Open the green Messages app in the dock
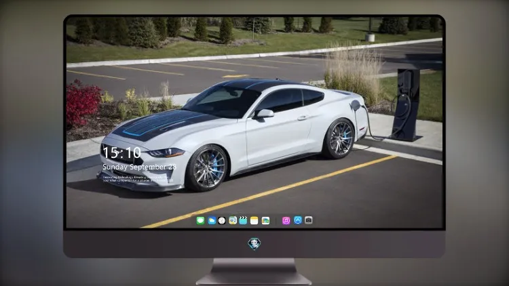 pos(200,220)
